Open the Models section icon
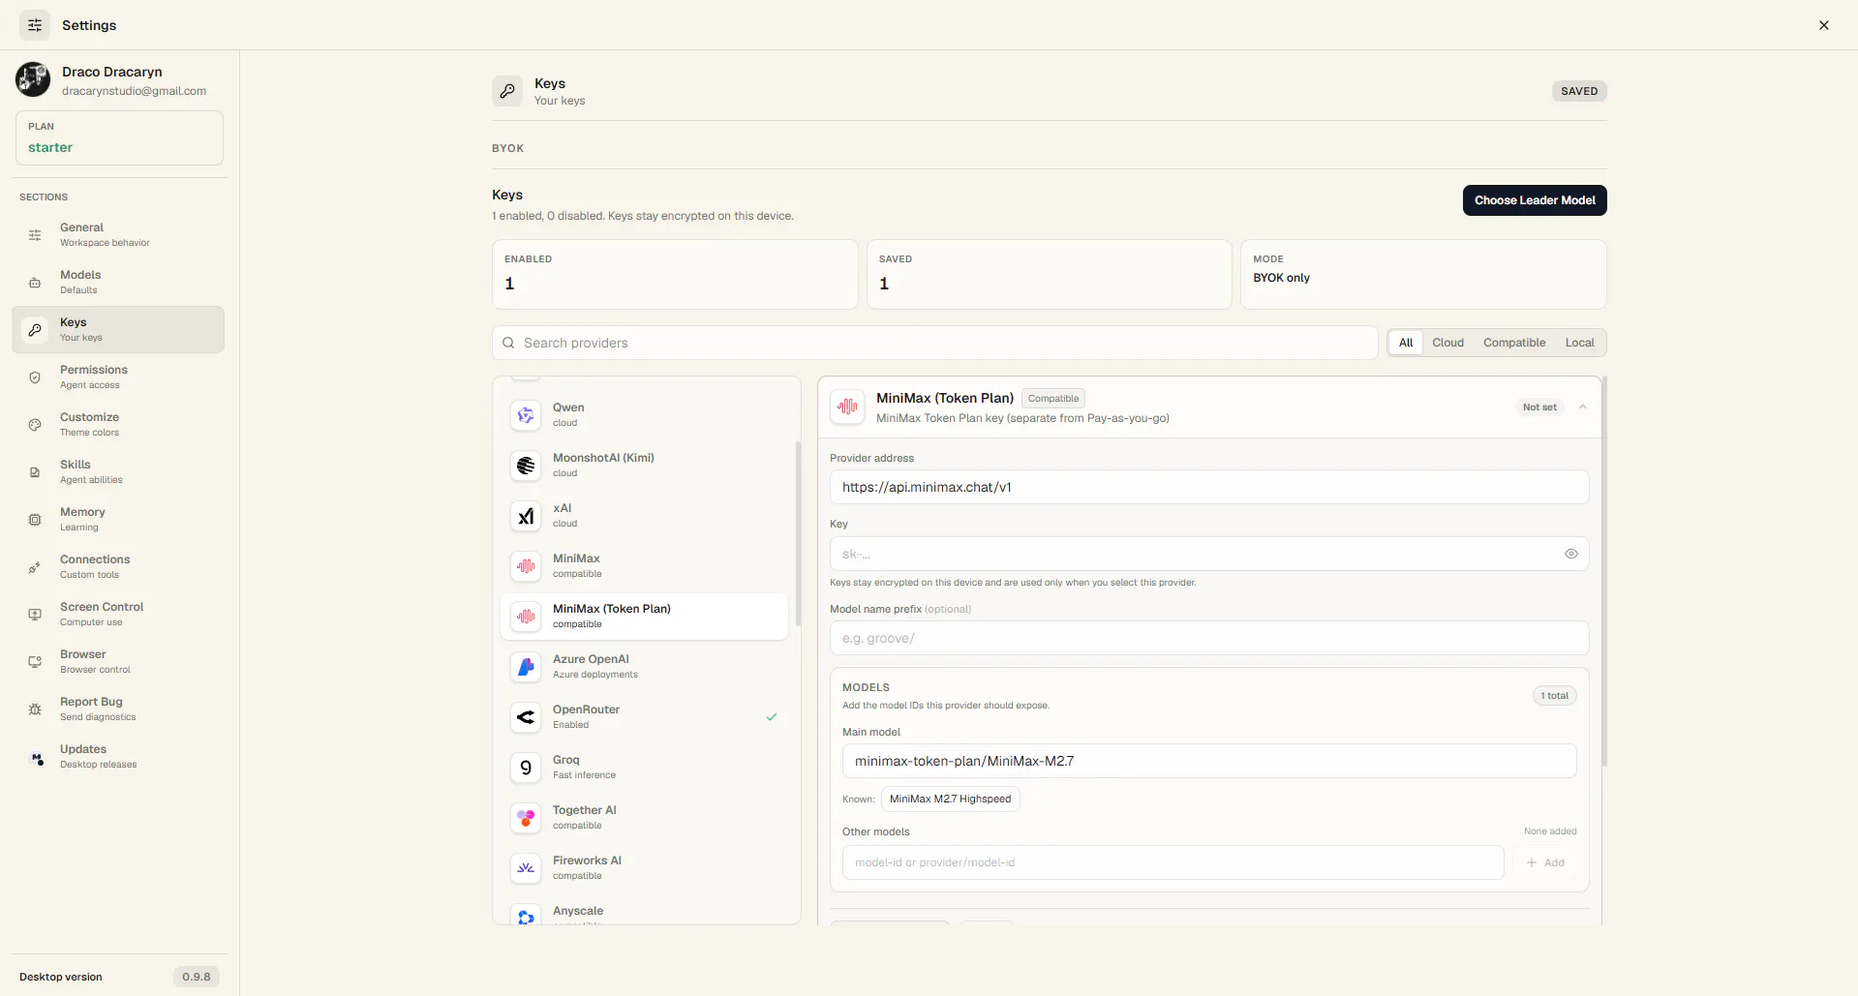The image size is (1858, 996). click(x=35, y=283)
